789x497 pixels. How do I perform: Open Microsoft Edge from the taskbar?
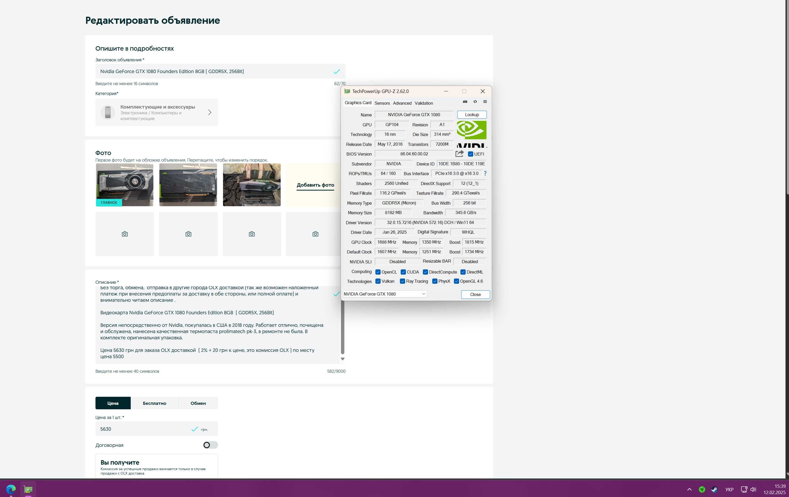pyautogui.click(x=11, y=489)
